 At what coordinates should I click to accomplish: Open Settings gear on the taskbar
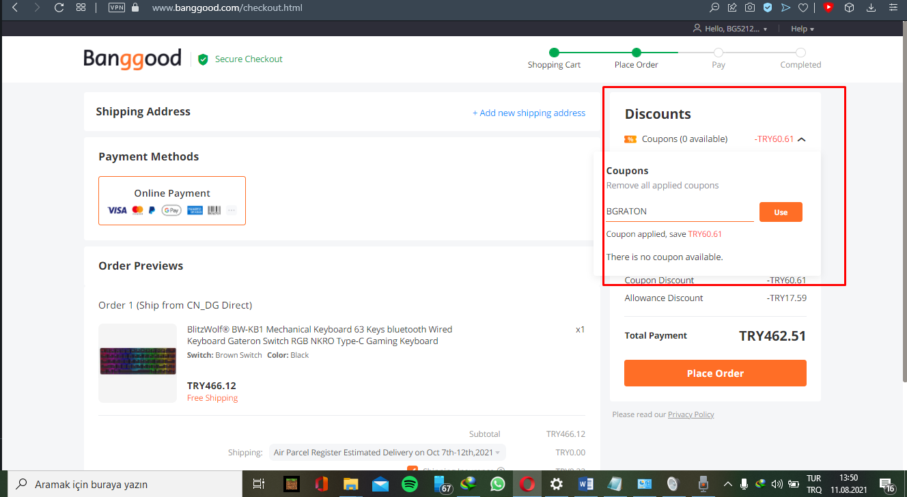click(x=557, y=484)
